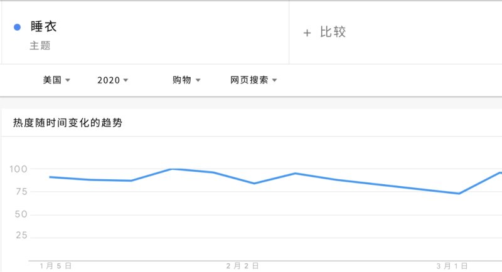Click the arrow beside 2020

pyautogui.click(x=125, y=81)
